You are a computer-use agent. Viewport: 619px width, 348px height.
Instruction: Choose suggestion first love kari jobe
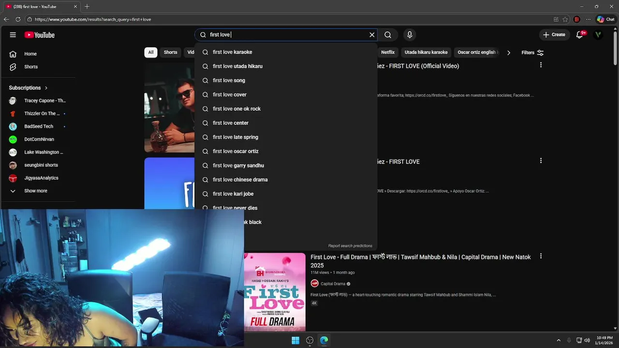(286, 194)
